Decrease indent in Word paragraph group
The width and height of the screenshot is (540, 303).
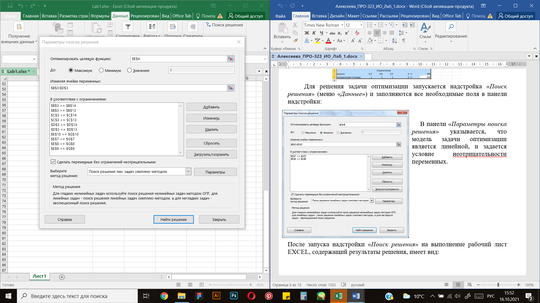405,25
